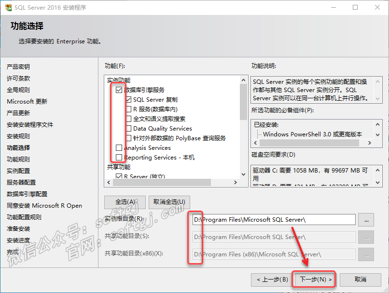The height and width of the screenshot is (293, 389).
Task: Click left arrow of feature list horizontal scrollbar
Action: pyautogui.click(x=109, y=182)
